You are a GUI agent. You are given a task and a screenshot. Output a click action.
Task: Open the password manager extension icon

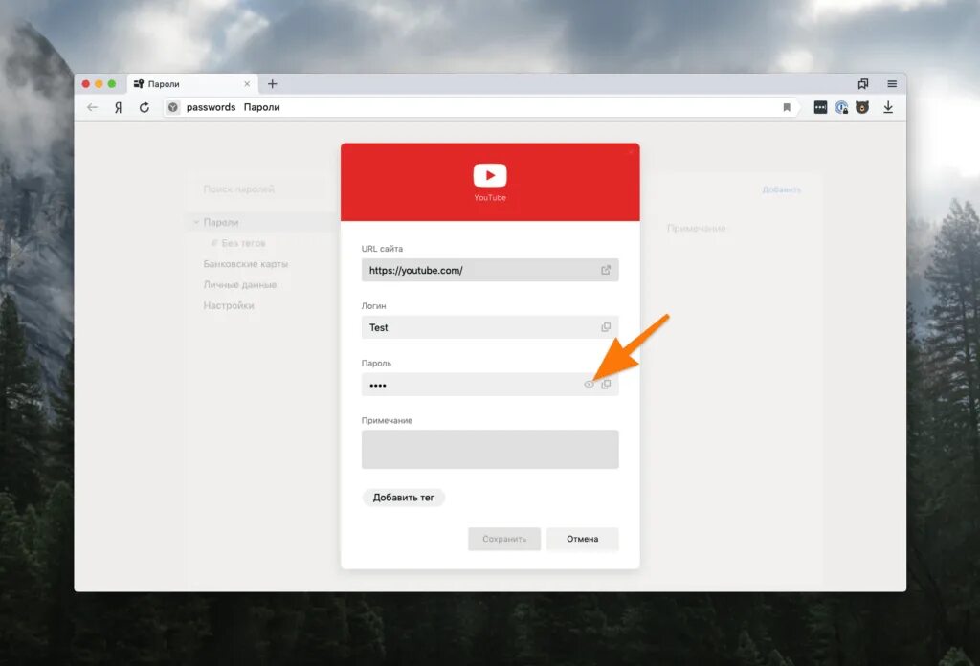820,107
